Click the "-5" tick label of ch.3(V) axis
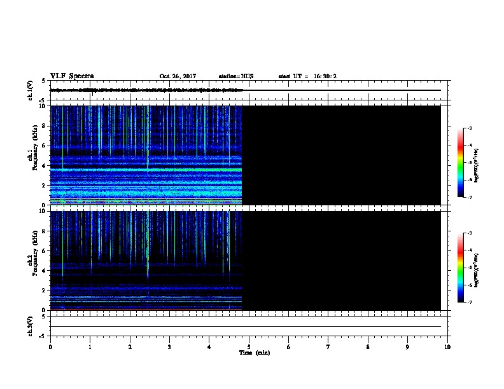504x389 pixels. 43,336
